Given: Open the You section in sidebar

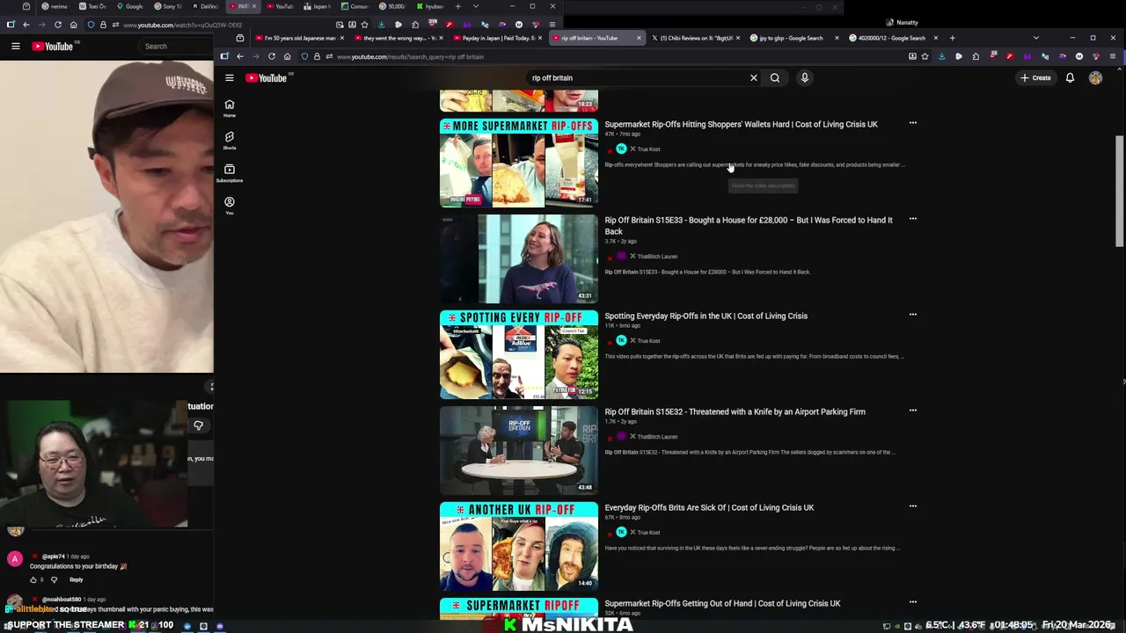Looking at the screenshot, I should tap(229, 205).
